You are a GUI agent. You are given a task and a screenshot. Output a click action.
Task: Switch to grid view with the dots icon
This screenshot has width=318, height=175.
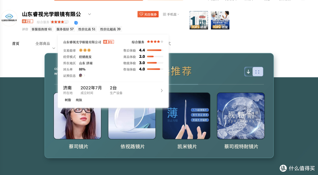click(x=258, y=72)
